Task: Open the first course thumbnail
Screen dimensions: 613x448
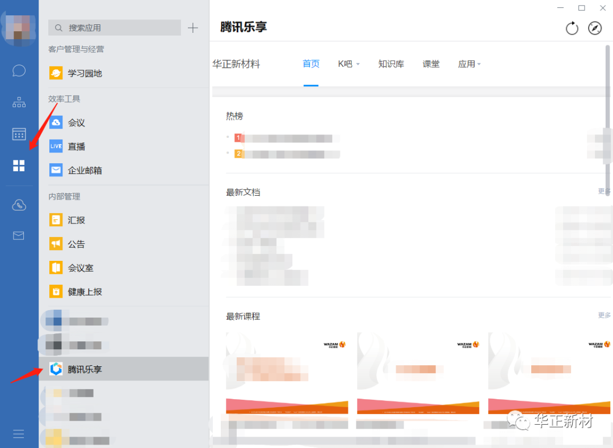Action: (x=287, y=373)
